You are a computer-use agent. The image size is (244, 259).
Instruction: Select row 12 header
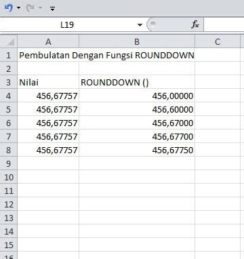click(9, 204)
